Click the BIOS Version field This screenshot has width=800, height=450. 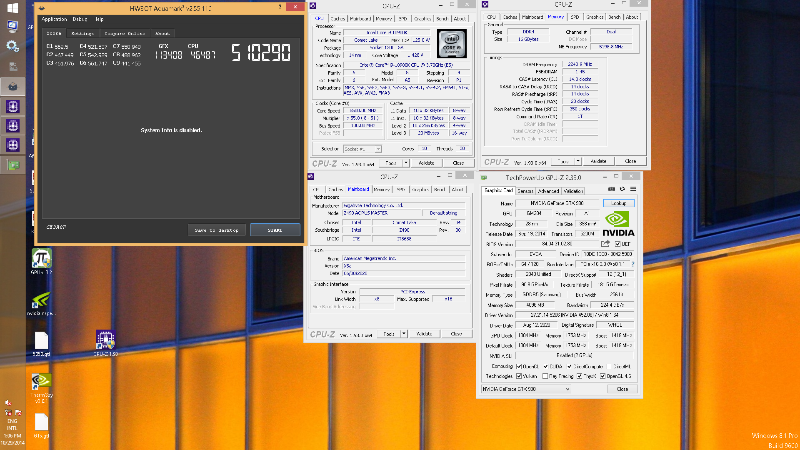coord(557,244)
